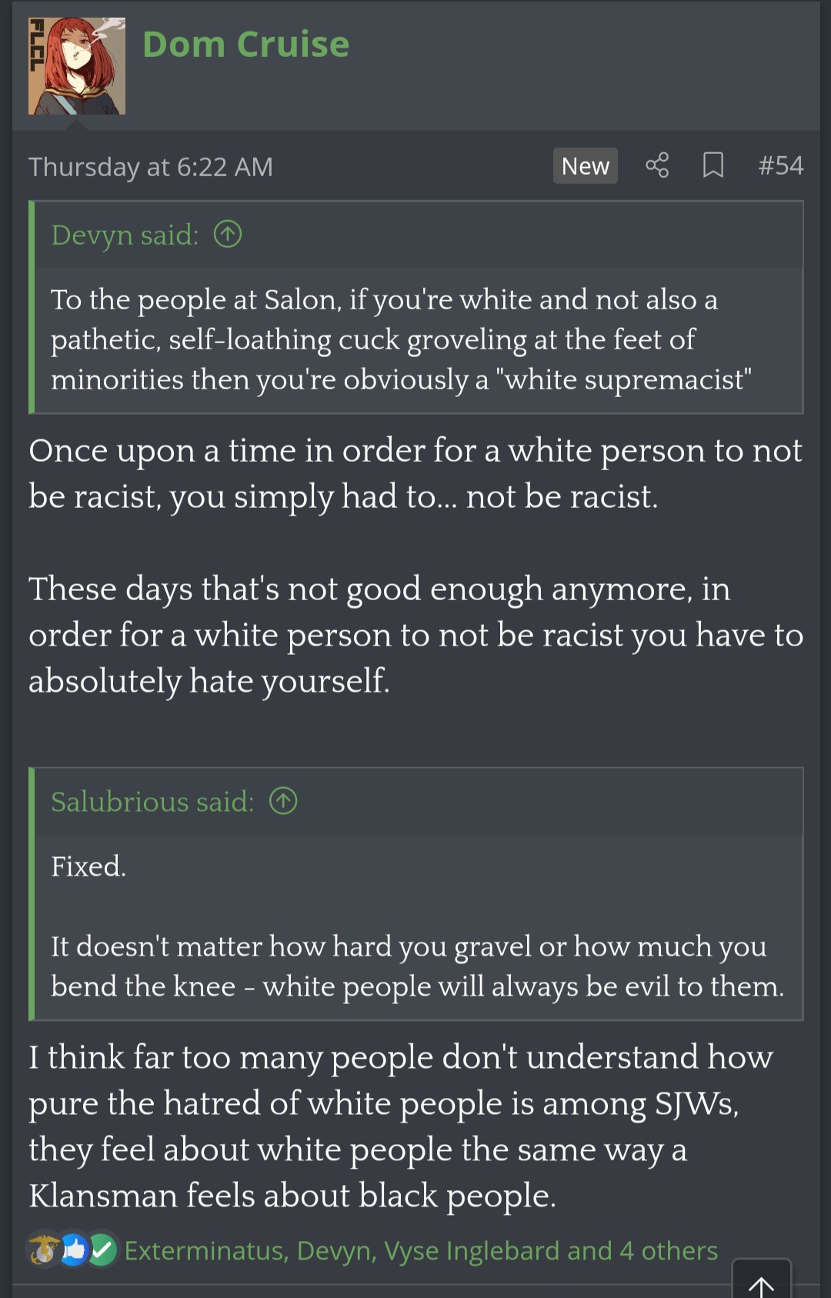The image size is (831, 1298).
Task: Open Exterminatus in the reactions list
Action: click(205, 1251)
